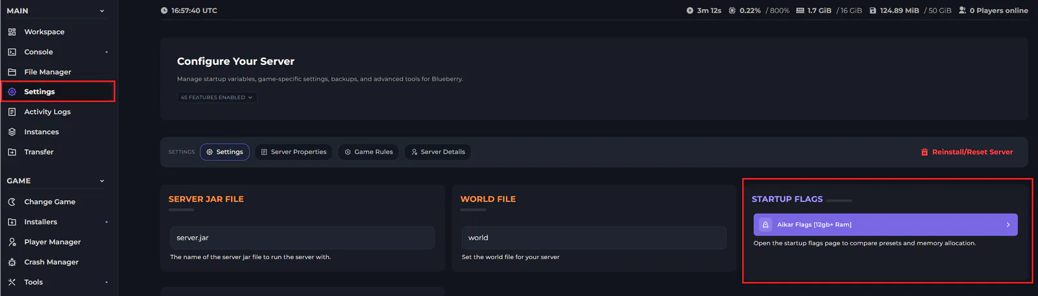This screenshot has width=1038, height=296.
Task: Click the 0.22% CPU usage value
Action: [x=750, y=10]
